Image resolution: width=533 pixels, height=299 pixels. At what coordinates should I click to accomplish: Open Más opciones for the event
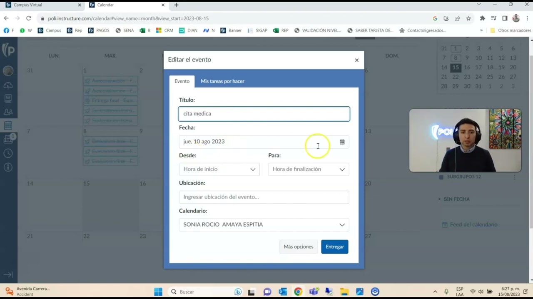[x=298, y=246]
